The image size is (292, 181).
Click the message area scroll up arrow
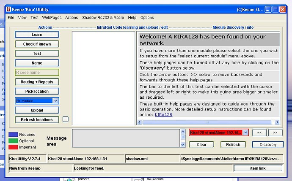coord(183,132)
